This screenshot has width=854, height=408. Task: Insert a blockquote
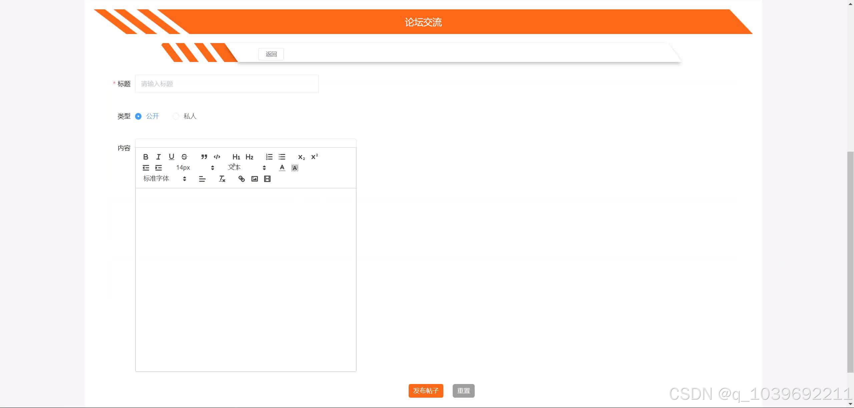204,157
